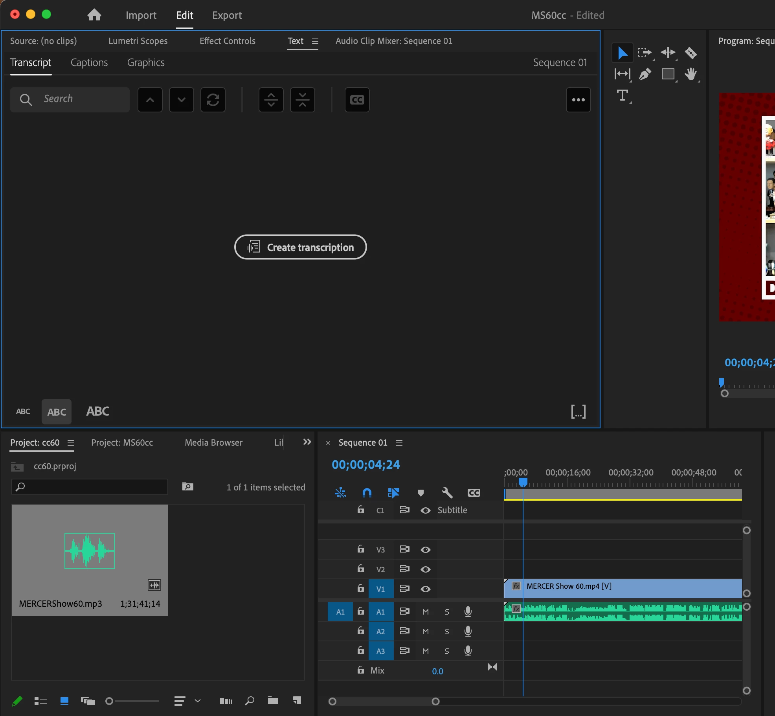Expand hidden project panel tabs chevron
This screenshot has width=775, height=716.
(x=307, y=442)
